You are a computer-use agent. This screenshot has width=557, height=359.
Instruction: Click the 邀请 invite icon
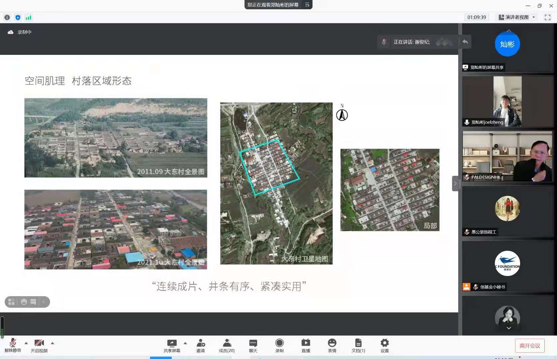click(x=201, y=343)
